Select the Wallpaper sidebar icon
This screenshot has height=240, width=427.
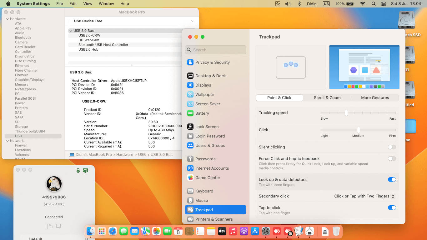[x=190, y=94]
